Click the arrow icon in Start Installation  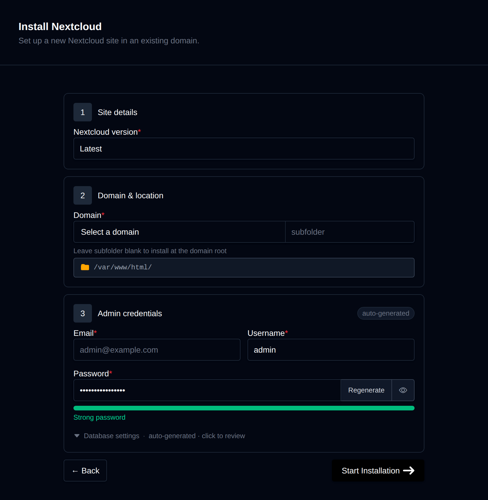click(x=408, y=471)
